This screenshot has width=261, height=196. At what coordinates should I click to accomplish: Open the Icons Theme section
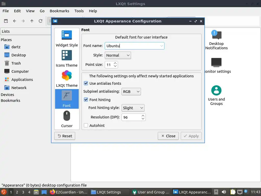67,59
